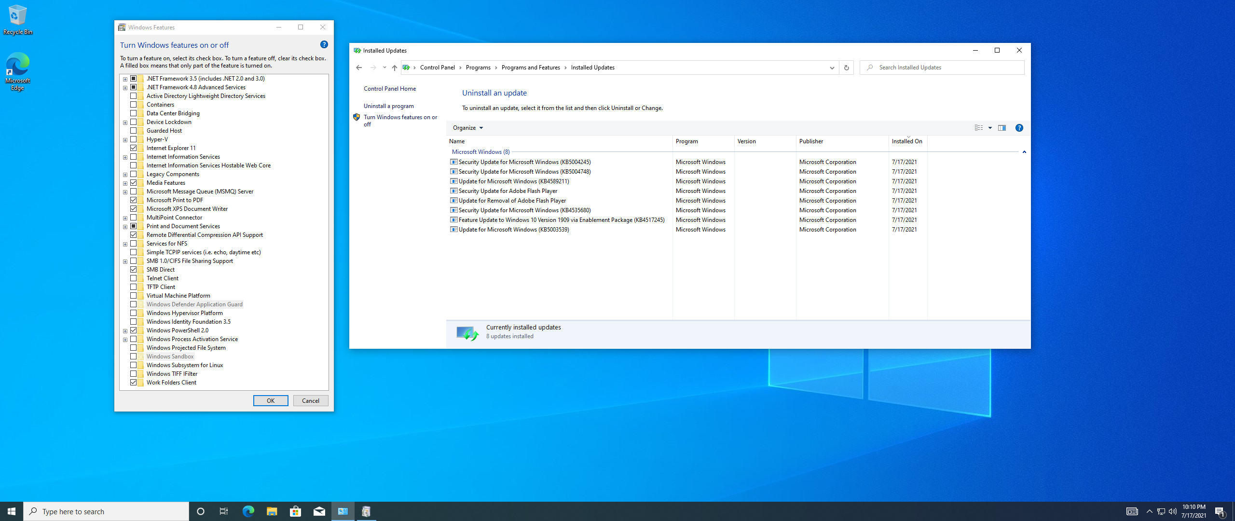
Task: Enable the Containers feature checkbox
Action: pyautogui.click(x=134, y=105)
